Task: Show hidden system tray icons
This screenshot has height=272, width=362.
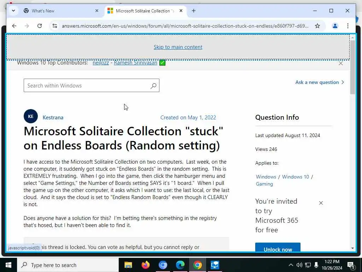Action: pyautogui.click(x=291, y=265)
